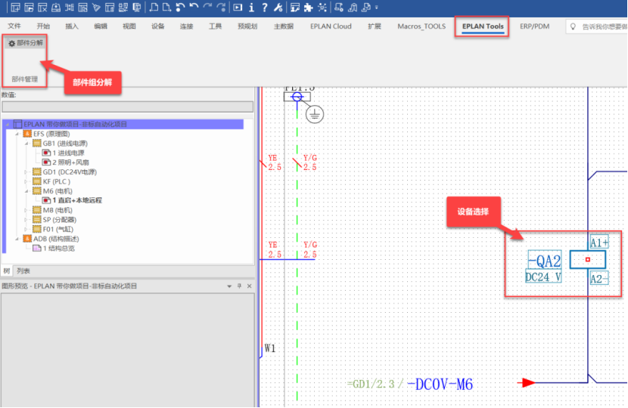Select the 文件 menu tab
This screenshot has width=628, height=408.
(14, 26)
